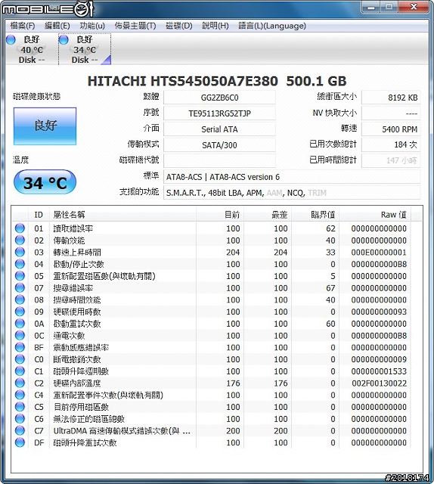The image size is (434, 484).
Task: Click status icon of attribute 02
Action: tap(20, 240)
